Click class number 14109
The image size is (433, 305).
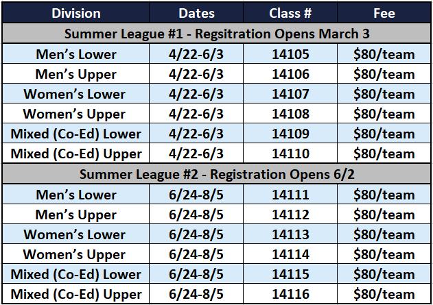click(x=290, y=134)
